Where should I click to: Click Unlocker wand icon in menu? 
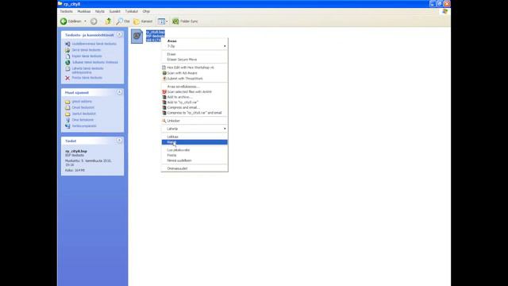[164, 121]
